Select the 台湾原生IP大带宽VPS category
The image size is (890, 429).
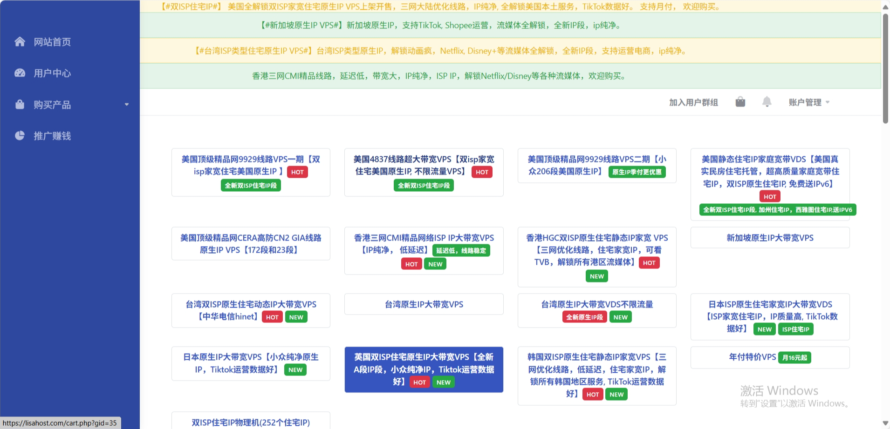(x=424, y=304)
